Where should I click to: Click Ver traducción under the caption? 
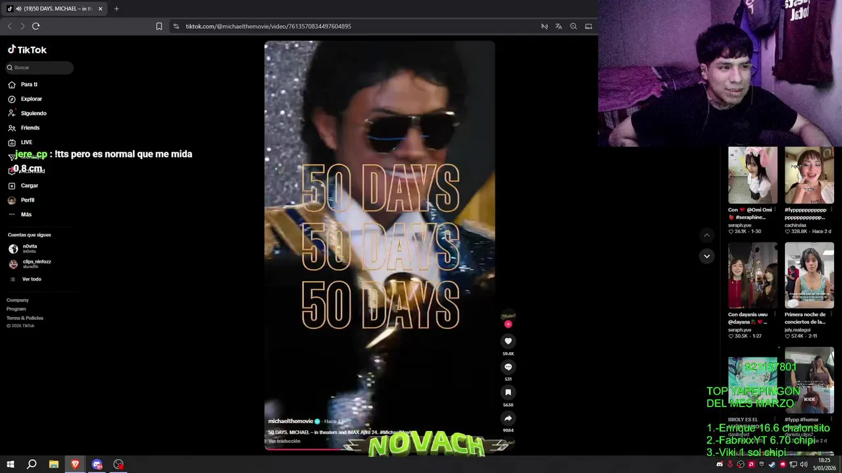[284, 441]
